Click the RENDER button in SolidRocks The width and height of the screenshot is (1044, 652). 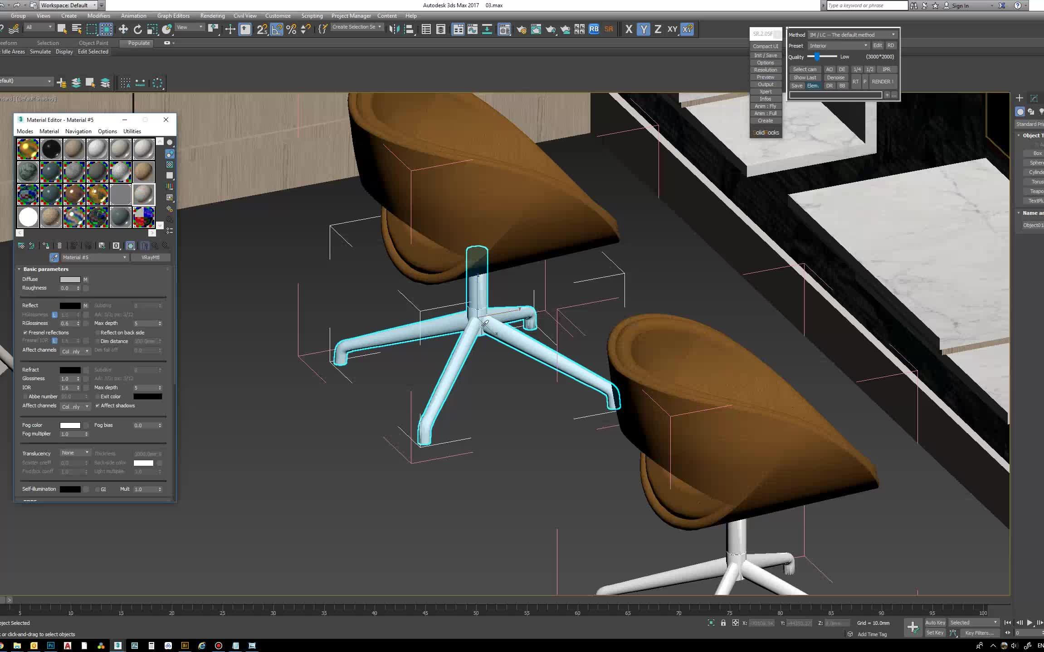pyautogui.click(x=882, y=82)
